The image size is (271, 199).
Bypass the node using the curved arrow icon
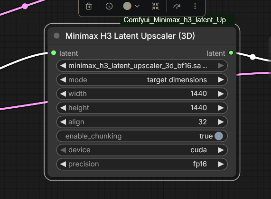(x=177, y=6)
